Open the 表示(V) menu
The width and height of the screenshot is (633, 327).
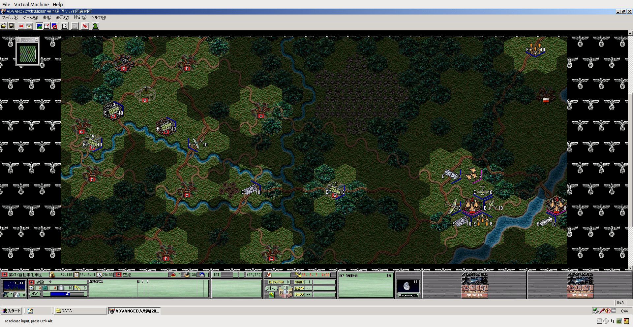click(62, 17)
